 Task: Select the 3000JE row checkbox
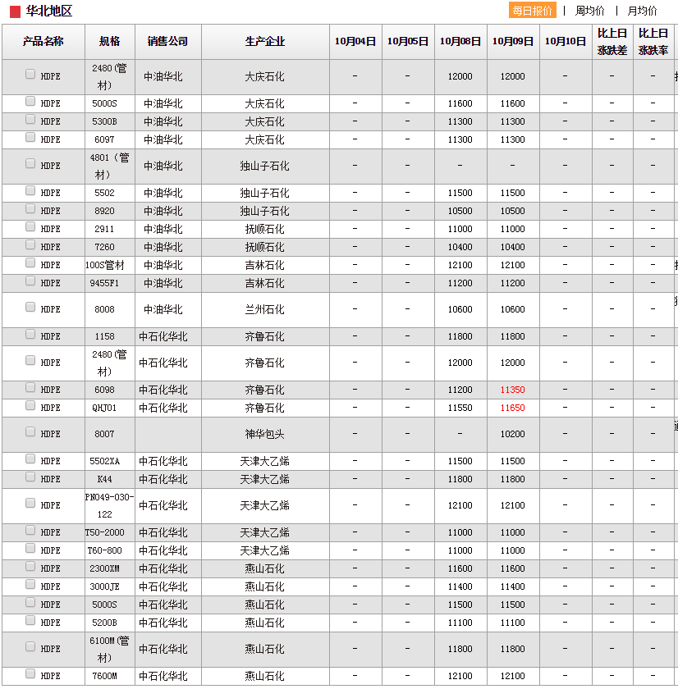[x=30, y=584]
